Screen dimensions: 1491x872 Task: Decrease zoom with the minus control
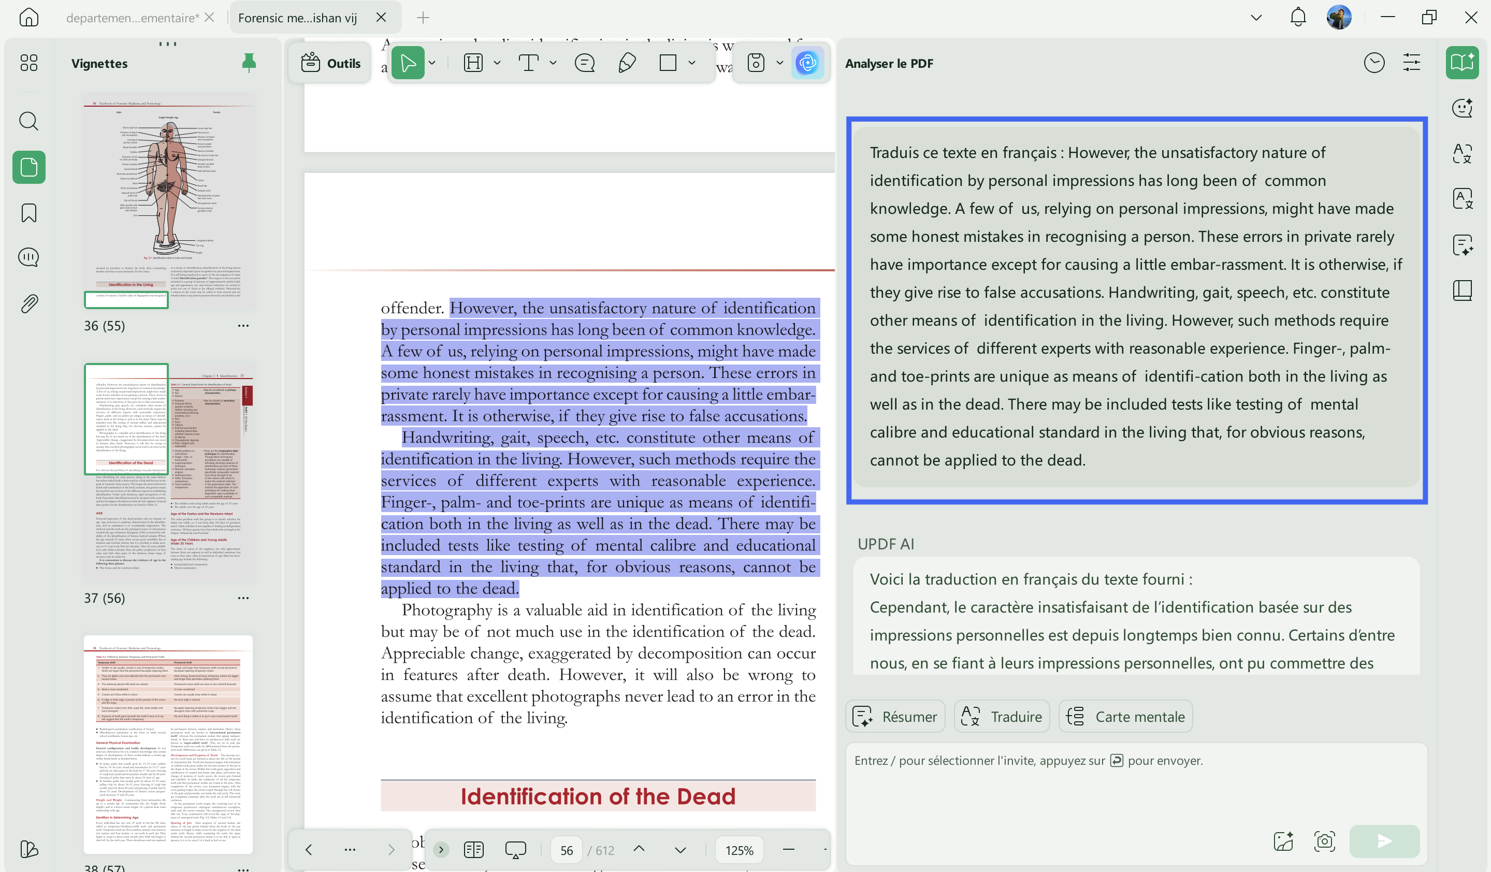click(x=788, y=850)
